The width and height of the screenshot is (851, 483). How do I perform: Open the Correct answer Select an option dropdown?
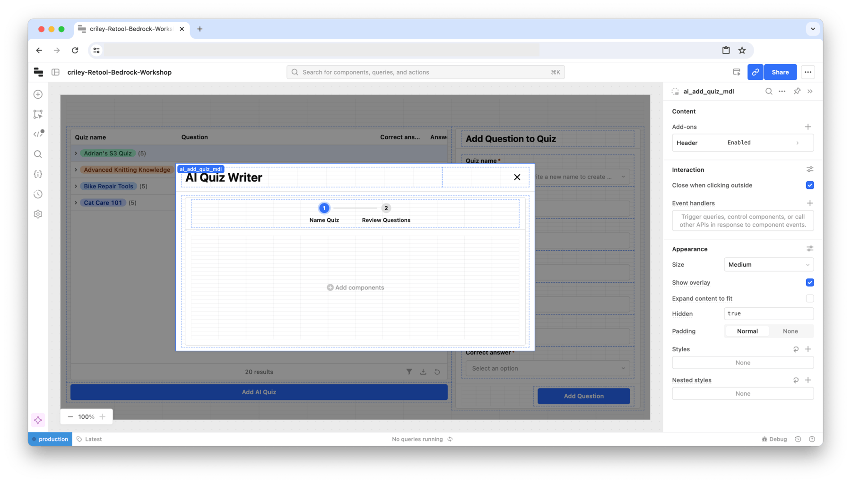548,368
